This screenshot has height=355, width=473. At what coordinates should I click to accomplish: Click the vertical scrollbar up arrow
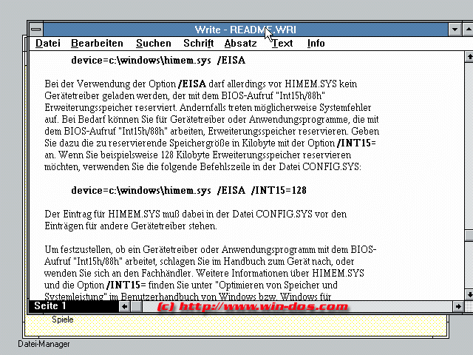tap(469, 57)
